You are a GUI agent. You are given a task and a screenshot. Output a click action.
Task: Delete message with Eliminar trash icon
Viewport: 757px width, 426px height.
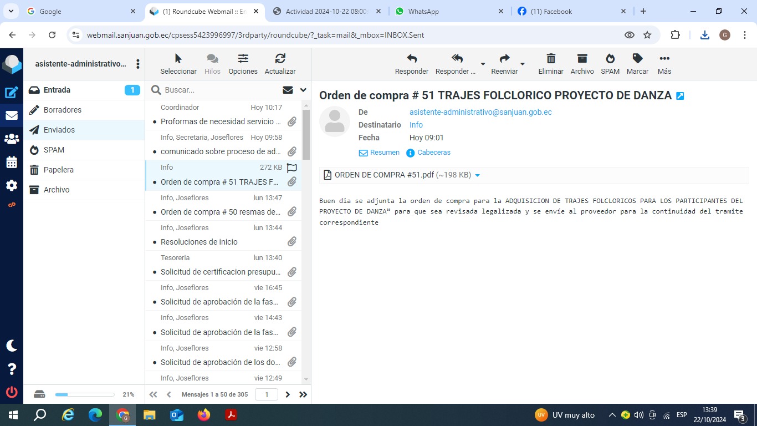pyautogui.click(x=550, y=59)
